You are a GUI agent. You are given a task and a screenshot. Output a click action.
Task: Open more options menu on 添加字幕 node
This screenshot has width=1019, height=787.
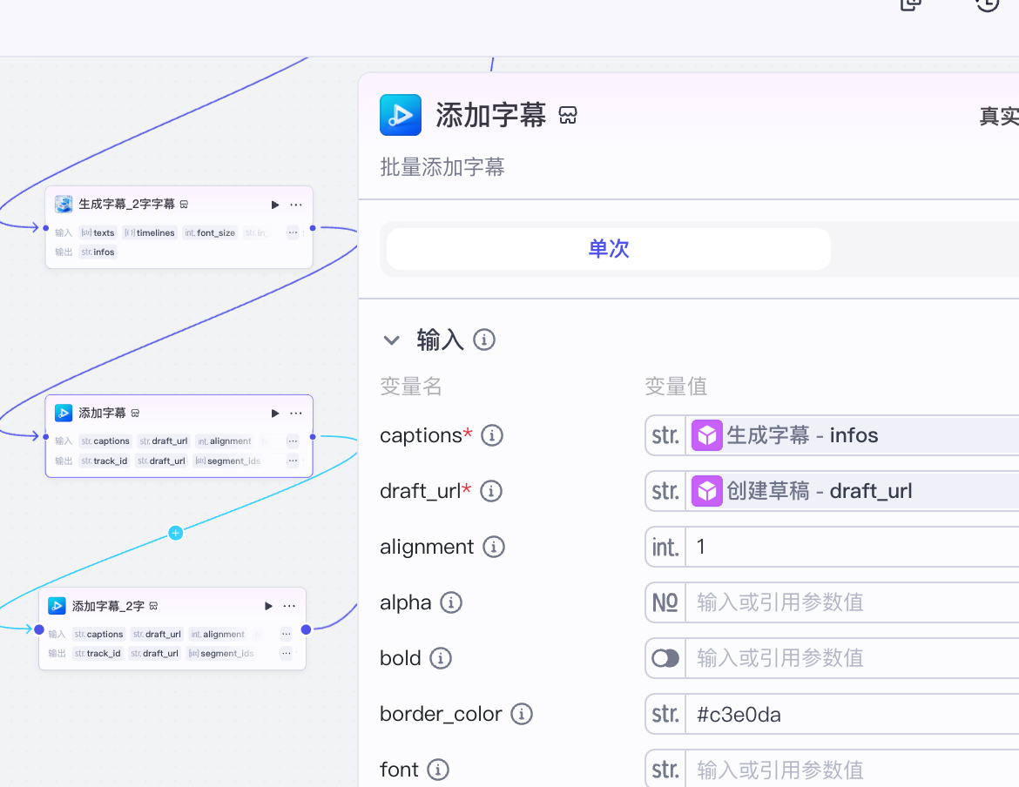coord(296,414)
